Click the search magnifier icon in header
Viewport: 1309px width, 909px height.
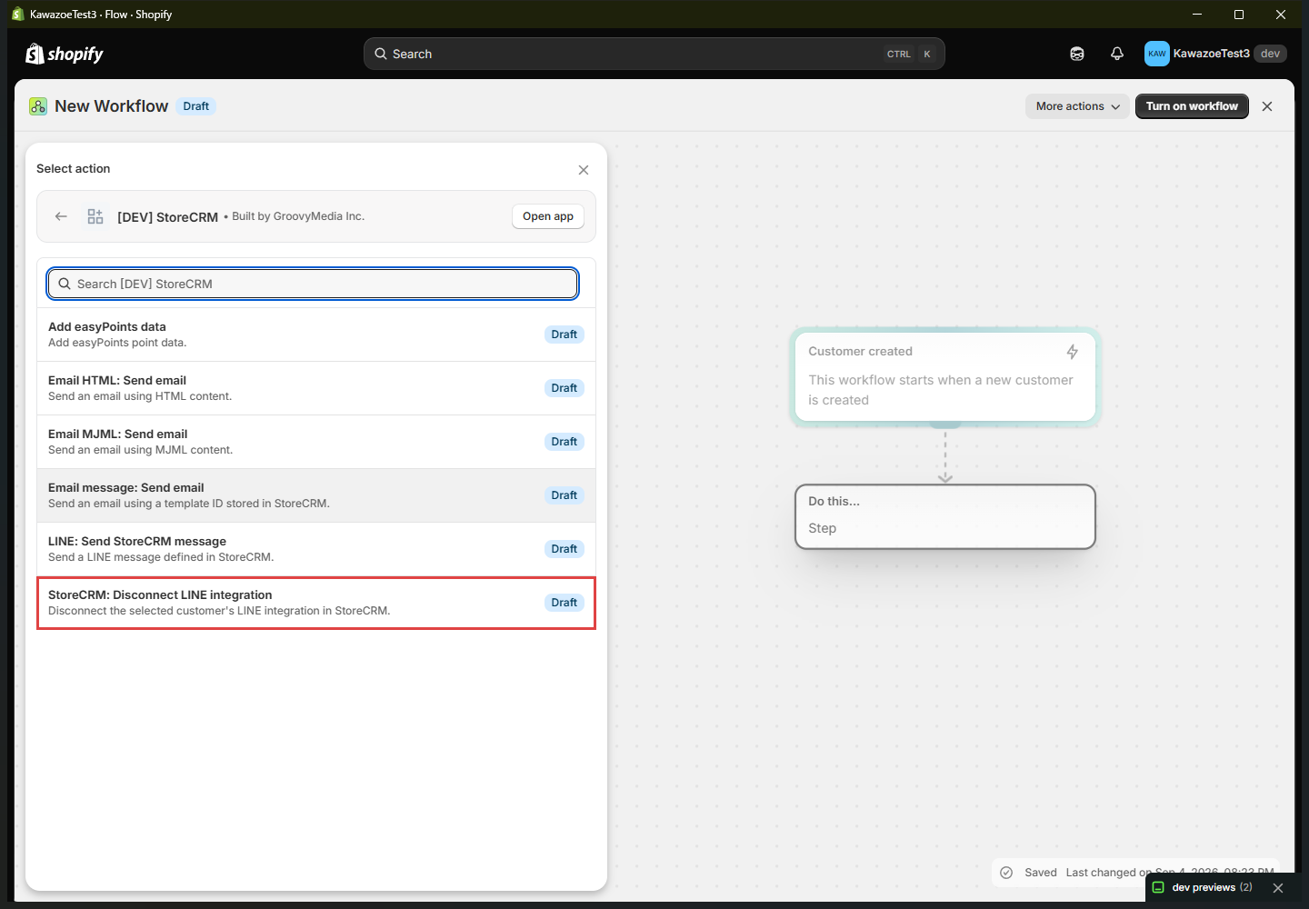tap(381, 54)
